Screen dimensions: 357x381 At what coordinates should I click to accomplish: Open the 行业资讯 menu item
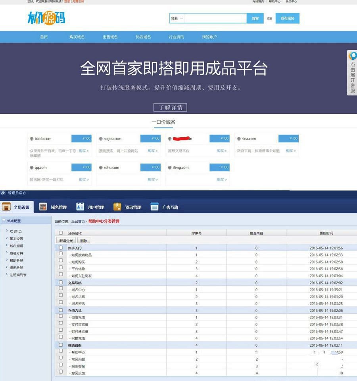(177, 37)
